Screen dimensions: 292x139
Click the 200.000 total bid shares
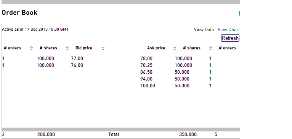click(46, 134)
